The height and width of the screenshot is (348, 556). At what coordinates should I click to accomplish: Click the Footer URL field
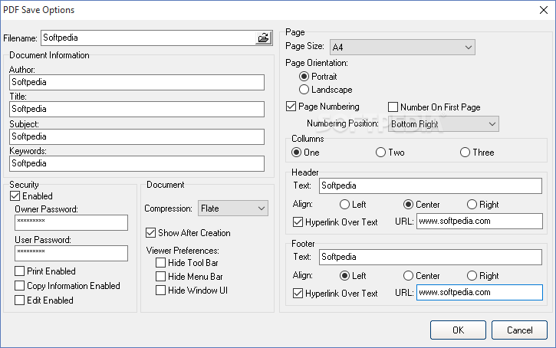(479, 292)
